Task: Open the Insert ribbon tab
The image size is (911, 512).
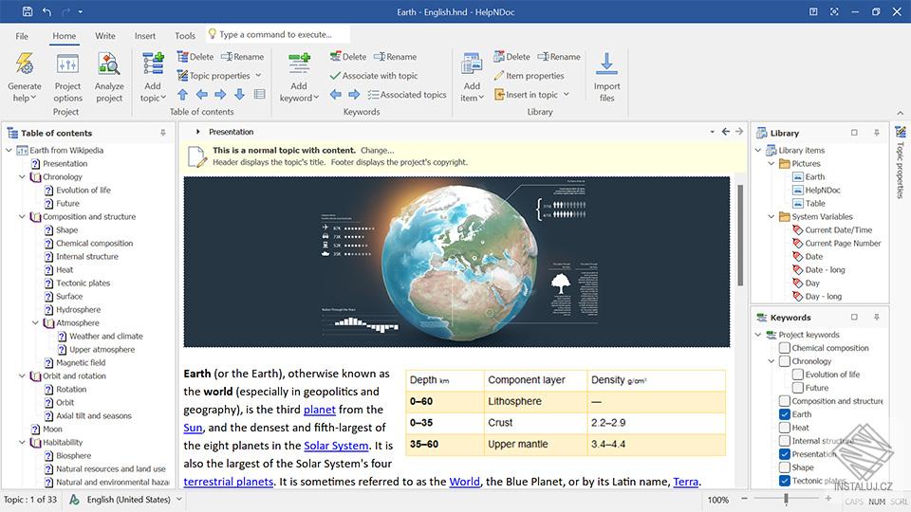Action: tap(145, 36)
